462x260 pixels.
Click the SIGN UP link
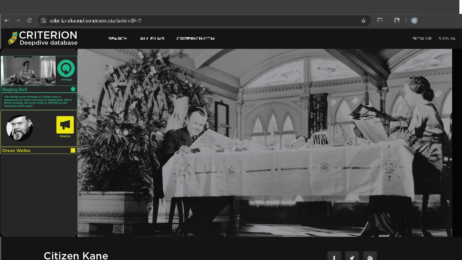point(422,38)
